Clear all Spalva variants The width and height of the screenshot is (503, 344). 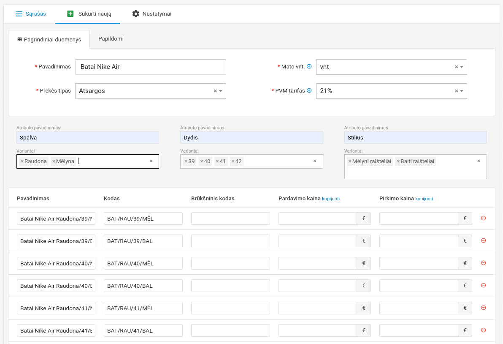point(151,161)
